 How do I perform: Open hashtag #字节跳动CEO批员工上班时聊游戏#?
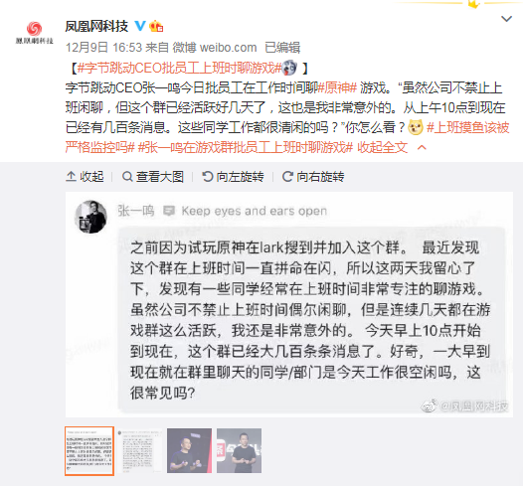[x=179, y=68]
